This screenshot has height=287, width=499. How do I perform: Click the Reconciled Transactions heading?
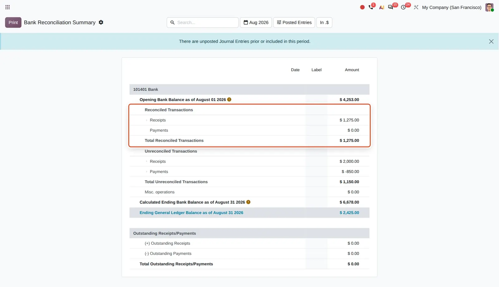coord(169,110)
